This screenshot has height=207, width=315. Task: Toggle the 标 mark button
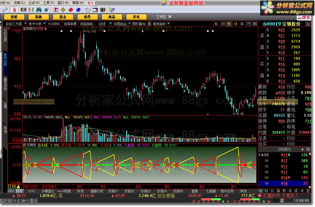(x=216, y=24)
